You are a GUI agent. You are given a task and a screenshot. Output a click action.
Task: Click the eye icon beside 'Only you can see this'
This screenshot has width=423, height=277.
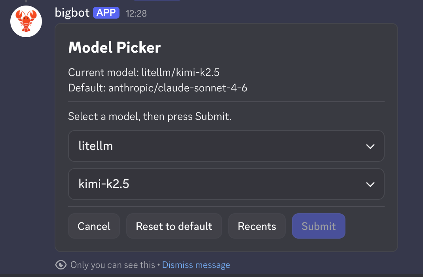pyautogui.click(x=61, y=265)
